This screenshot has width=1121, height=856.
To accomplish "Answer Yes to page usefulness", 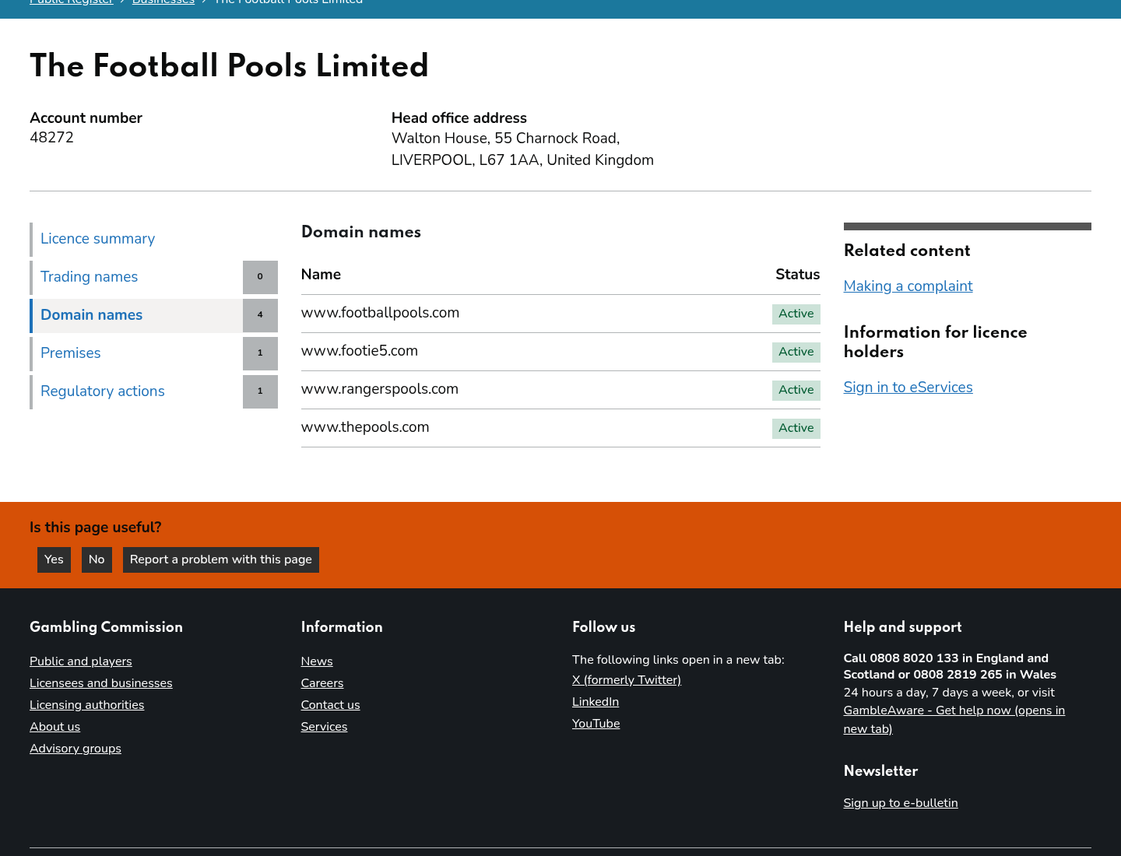I will click(x=54, y=560).
